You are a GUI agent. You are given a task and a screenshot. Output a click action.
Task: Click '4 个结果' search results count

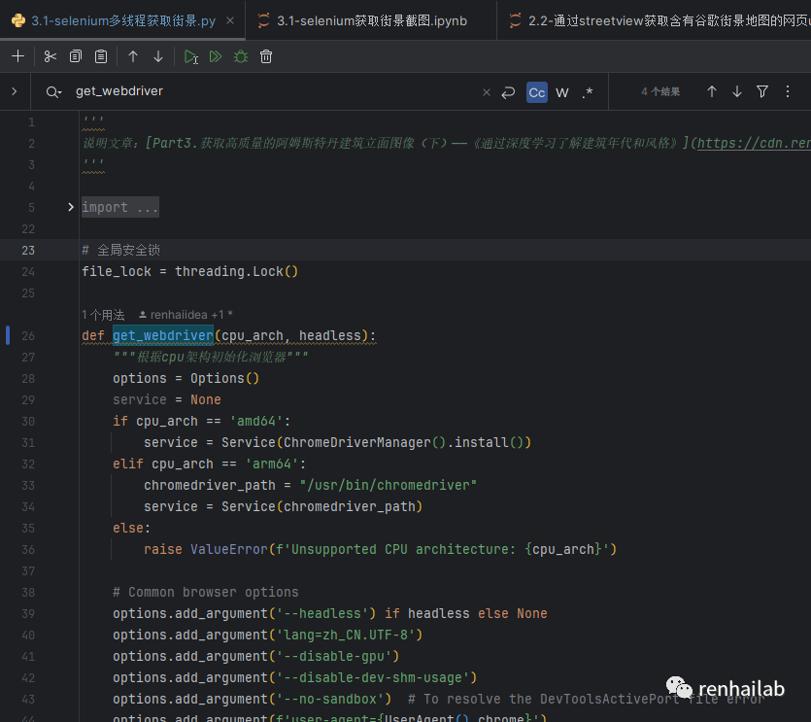pyautogui.click(x=660, y=92)
